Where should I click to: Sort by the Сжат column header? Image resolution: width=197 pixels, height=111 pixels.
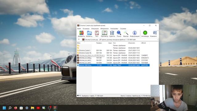(x=110, y=43)
